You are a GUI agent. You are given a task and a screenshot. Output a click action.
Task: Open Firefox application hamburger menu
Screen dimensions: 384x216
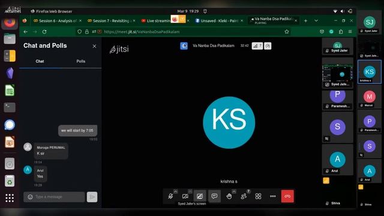tap(350, 32)
